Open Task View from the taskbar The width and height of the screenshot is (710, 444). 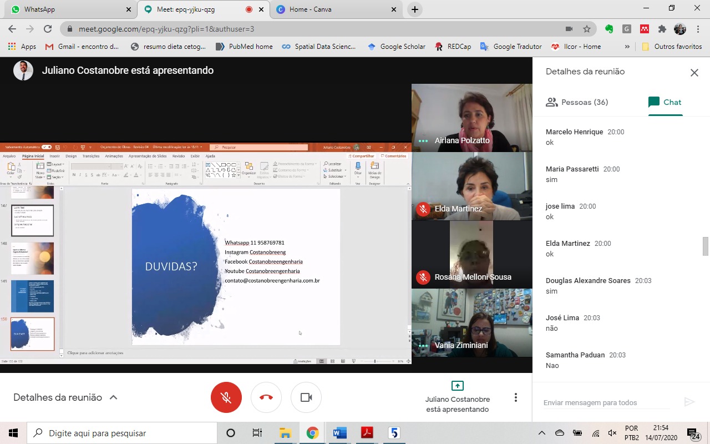pyautogui.click(x=257, y=433)
